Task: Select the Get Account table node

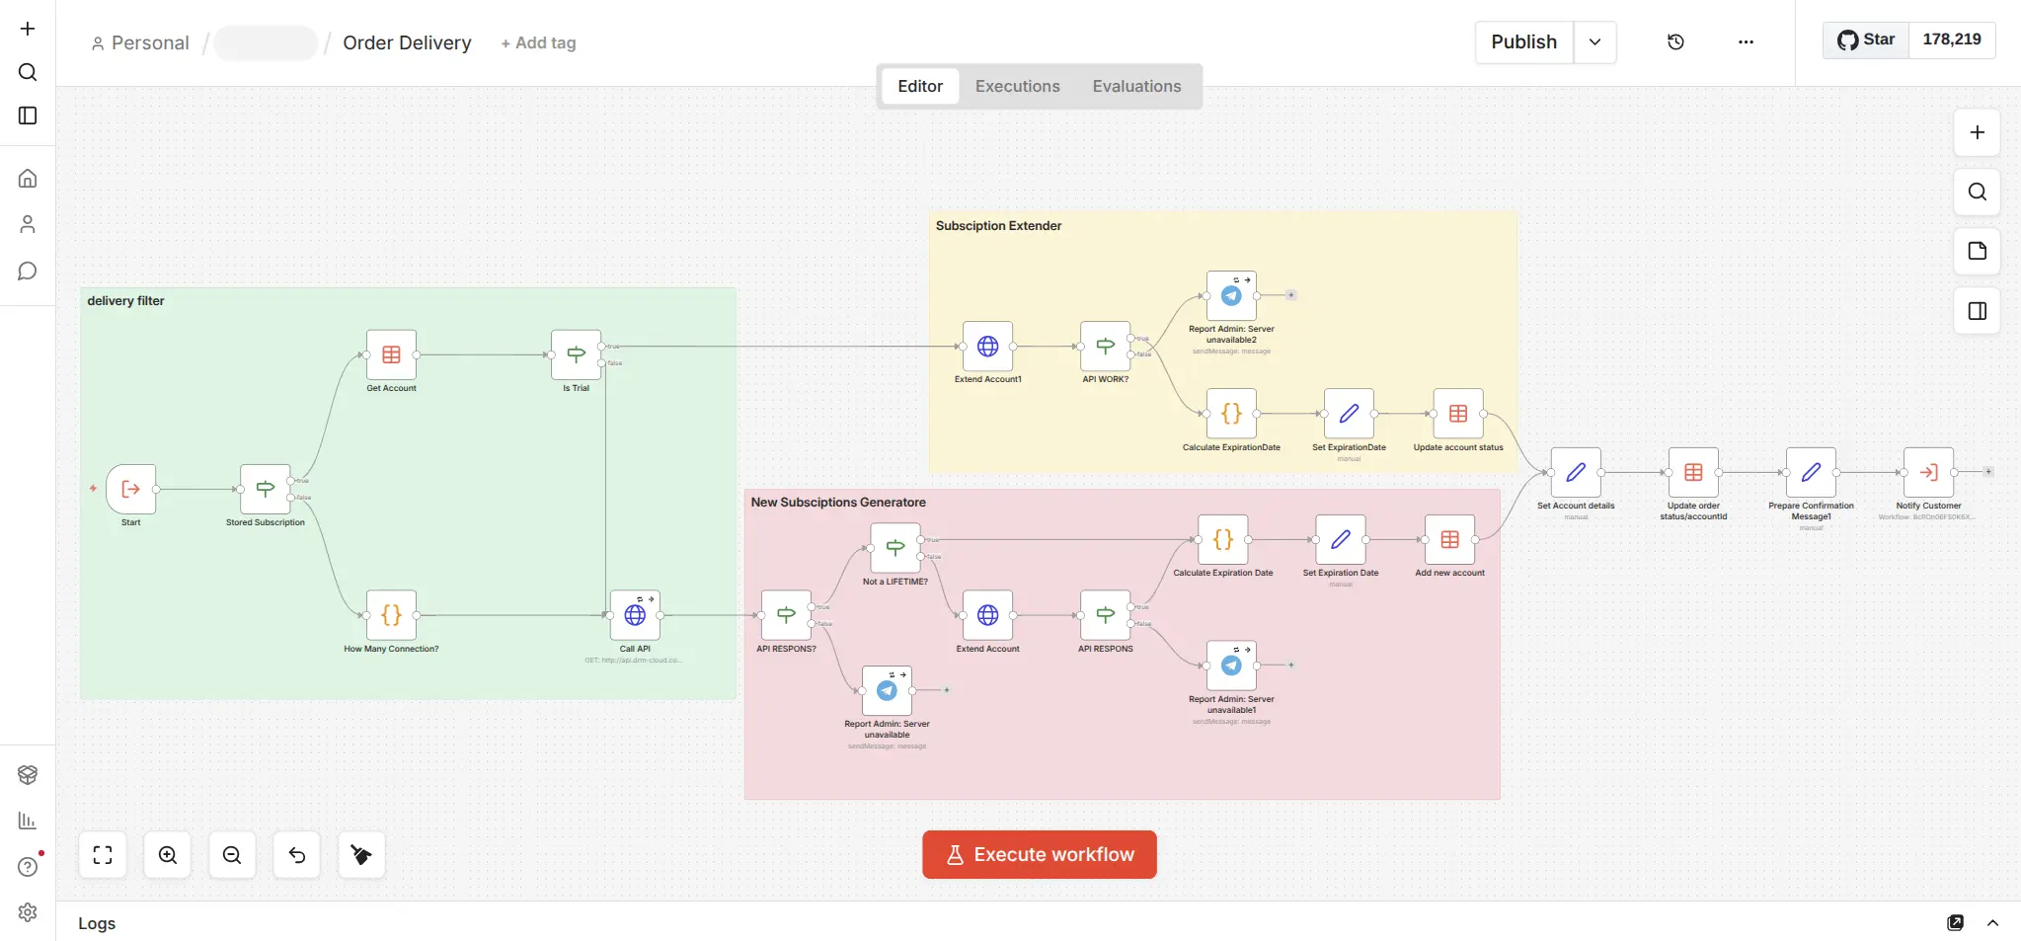Action: pos(391,354)
